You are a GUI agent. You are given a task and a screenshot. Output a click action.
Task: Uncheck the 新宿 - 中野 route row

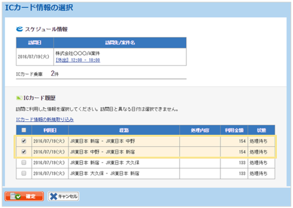(x=23, y=140)
